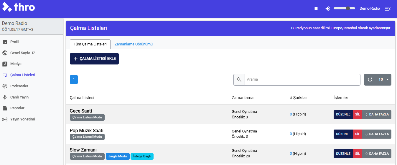Image resolution: width=397 pixels, height=165 pixels.
Task: Stop playback with the square stop icon
Action: click(316, 9)
